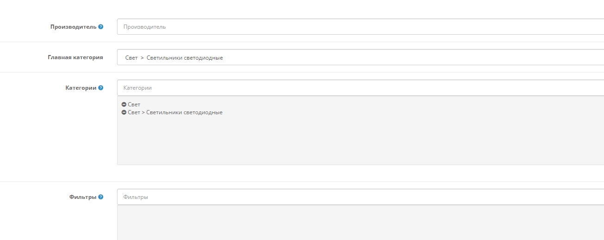Viewport: 604px width, 240px height.
Task: Focus the Производитель autocomplete field
Action: [x=360, y=27]
